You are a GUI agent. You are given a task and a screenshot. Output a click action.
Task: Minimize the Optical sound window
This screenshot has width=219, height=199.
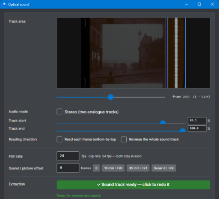point(187,4)
